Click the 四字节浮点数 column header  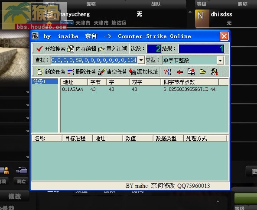click(x=190, y=82)
